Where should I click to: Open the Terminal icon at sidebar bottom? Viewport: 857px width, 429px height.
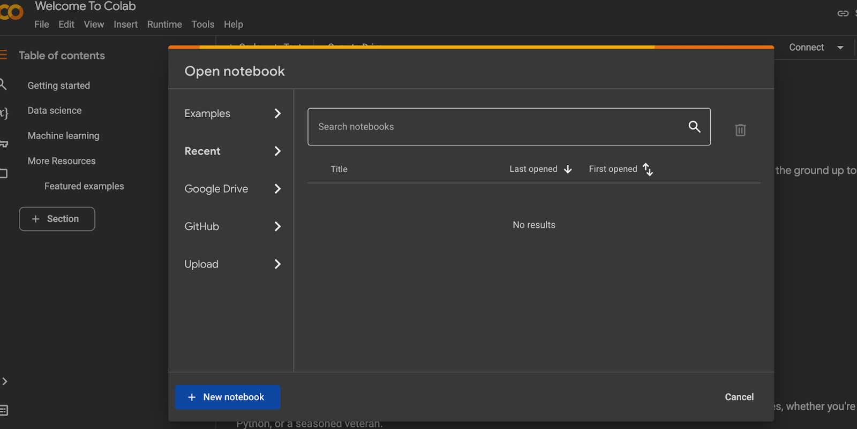click(4, 410)
